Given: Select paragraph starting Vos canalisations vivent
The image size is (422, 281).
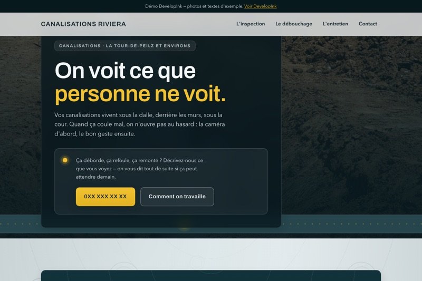Looking at the screenshot, I should coord(140,124).
